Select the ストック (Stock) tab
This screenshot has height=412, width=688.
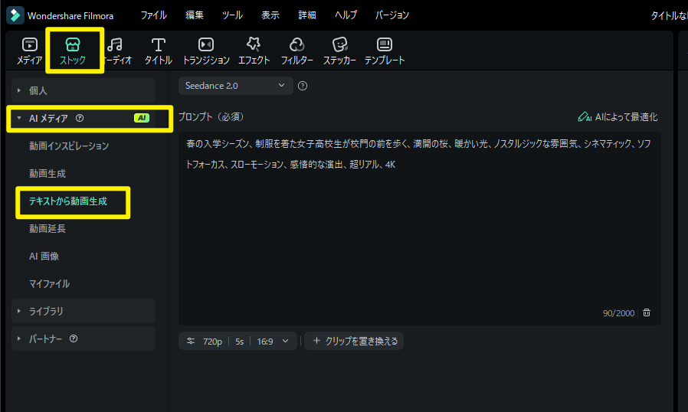73,51
